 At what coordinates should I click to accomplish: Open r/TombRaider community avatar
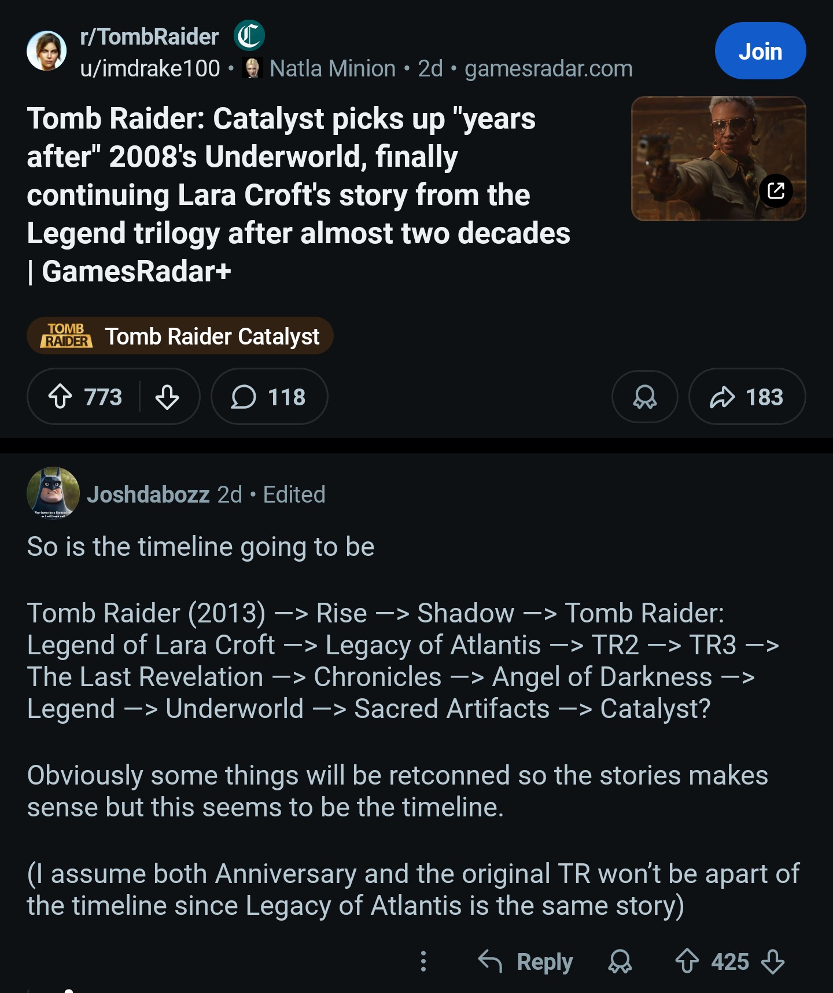pos(46,51)
